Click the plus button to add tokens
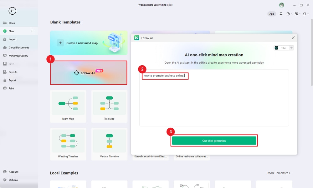Image resolution: width=313 pixels, height=188 pixels. tap(291, 48)
